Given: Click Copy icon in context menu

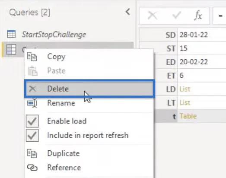Looking at the screenshot, I should click(32, 57).
